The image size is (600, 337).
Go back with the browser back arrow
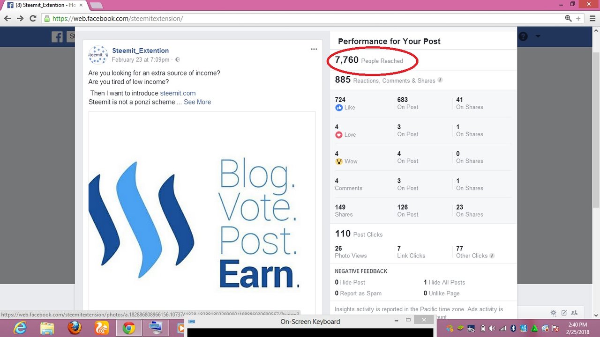click(7, 18)
